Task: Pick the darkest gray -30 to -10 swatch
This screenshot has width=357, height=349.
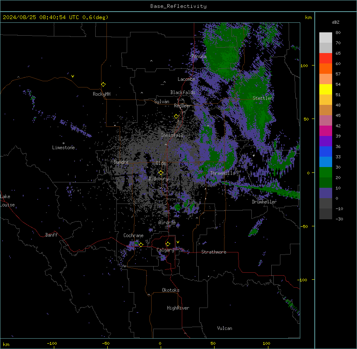Action: coord(326,214)
